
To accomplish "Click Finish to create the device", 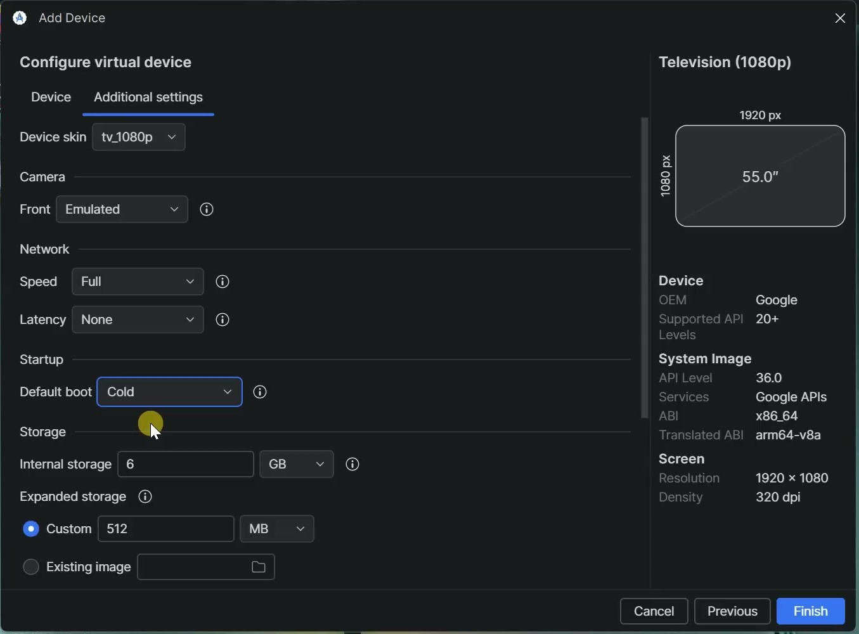I will coord(811,612).
